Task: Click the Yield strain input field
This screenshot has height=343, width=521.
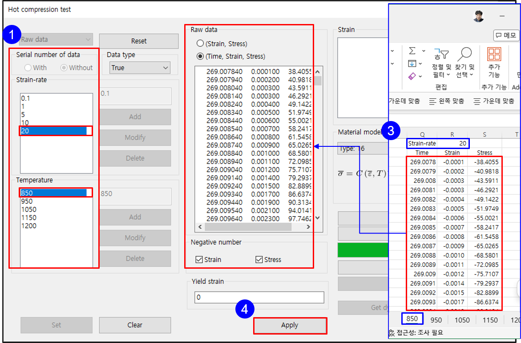Action: 259,298
